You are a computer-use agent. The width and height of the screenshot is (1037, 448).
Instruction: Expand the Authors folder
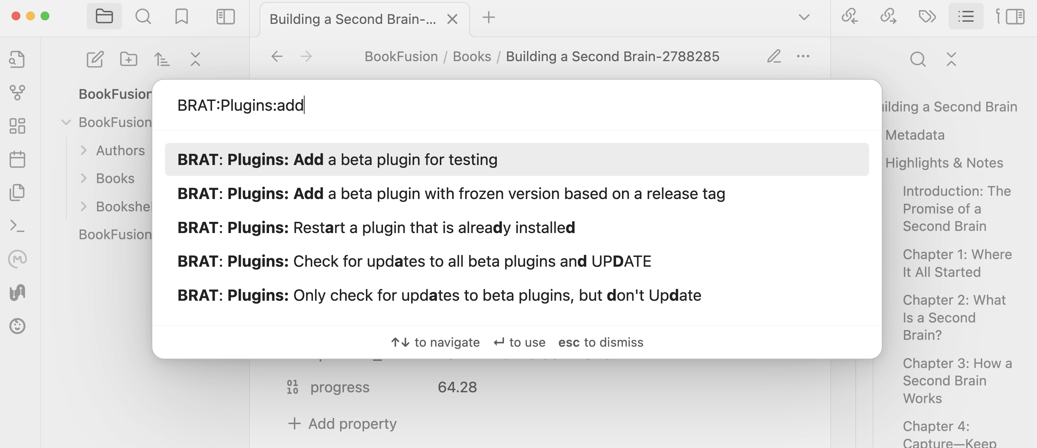pyautogui.click(x=84, y=150)
